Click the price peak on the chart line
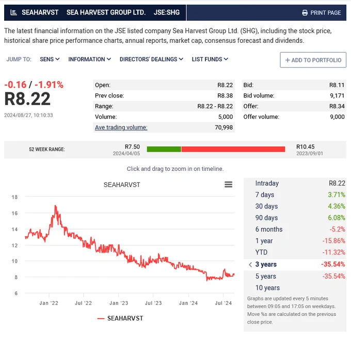This screenshot has width=351, height=338. pyautogui.click(x=55, y=206)
